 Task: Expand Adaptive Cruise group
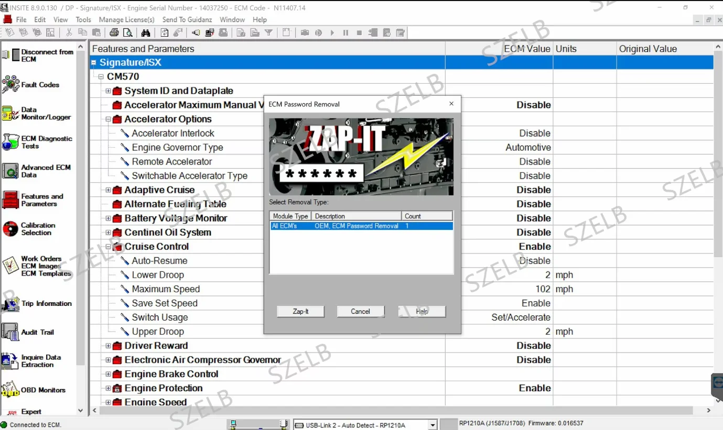pyautogui.click(x=109, y=190)
